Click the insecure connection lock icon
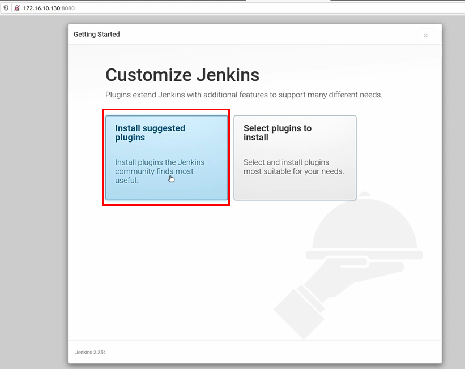This screenshot has height=369, width=465. click(x=17, y=8)
